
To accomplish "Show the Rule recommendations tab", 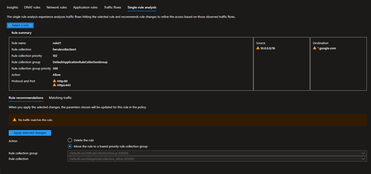I will (26, 98).
